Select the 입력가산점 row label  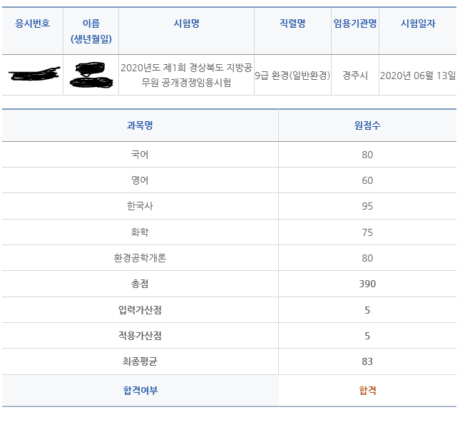coord(140,309)
